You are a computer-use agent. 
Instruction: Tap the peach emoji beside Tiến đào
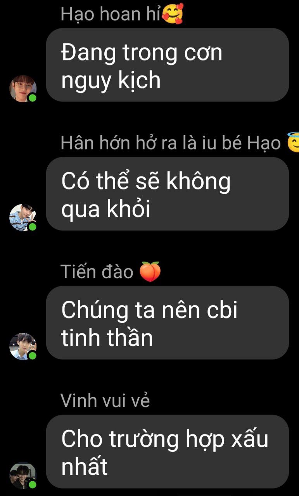click(150, 272)
